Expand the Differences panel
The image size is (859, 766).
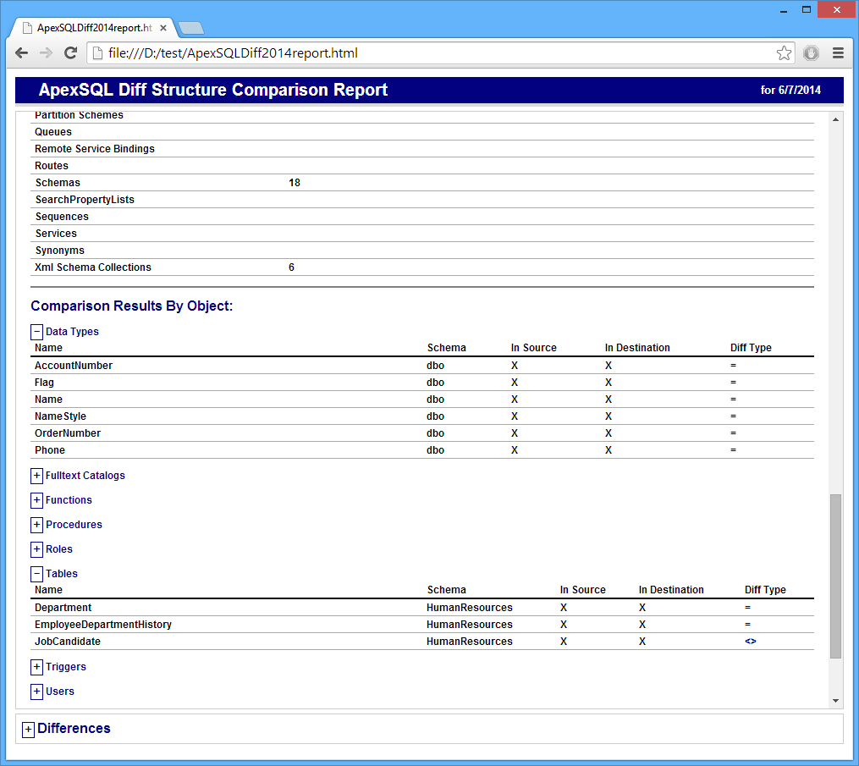pyautogui.click(x=28, y=730)
